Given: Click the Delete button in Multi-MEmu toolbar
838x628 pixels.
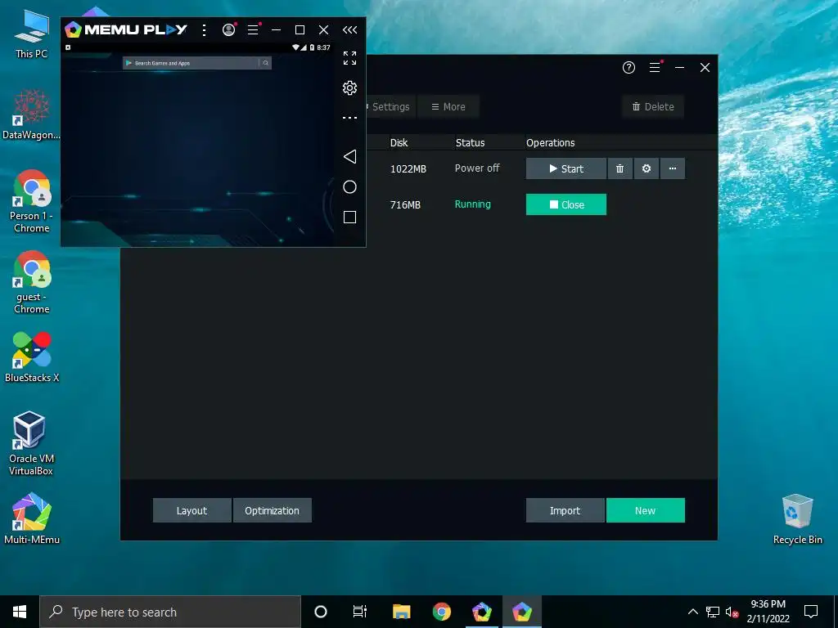Looking at the screenshot, I should (x=653, y=107).
